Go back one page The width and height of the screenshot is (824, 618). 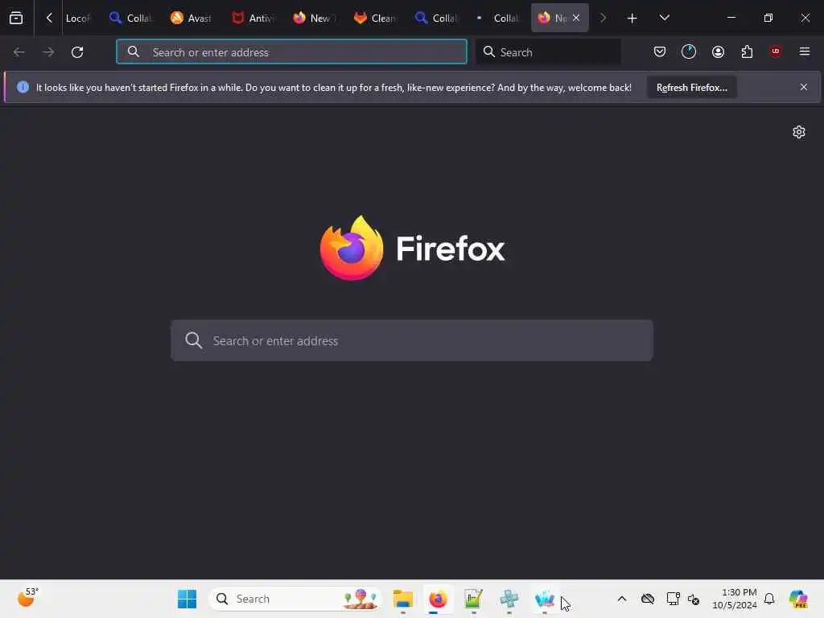pos(19,52)
